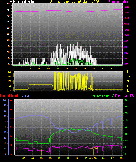Click the '995' barometer axis value

coord(126,41)
